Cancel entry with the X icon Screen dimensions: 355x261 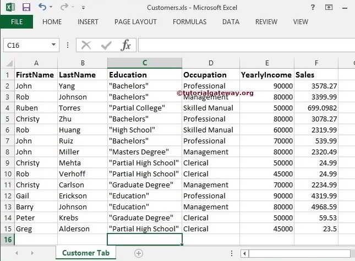click(86, 45)
